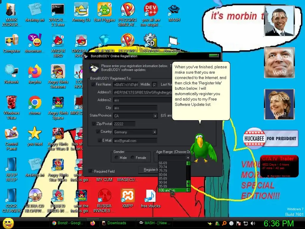This screenshot has height=229, width=305.
Task: Click the age list scrollbar thumb
Action: click(x=188, y=183)
